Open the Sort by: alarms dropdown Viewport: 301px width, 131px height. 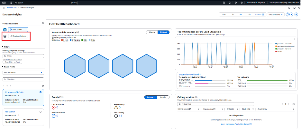point(23,73)
